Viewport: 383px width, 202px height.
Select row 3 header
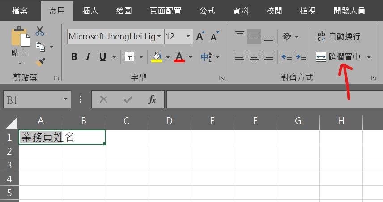[9, 165]
